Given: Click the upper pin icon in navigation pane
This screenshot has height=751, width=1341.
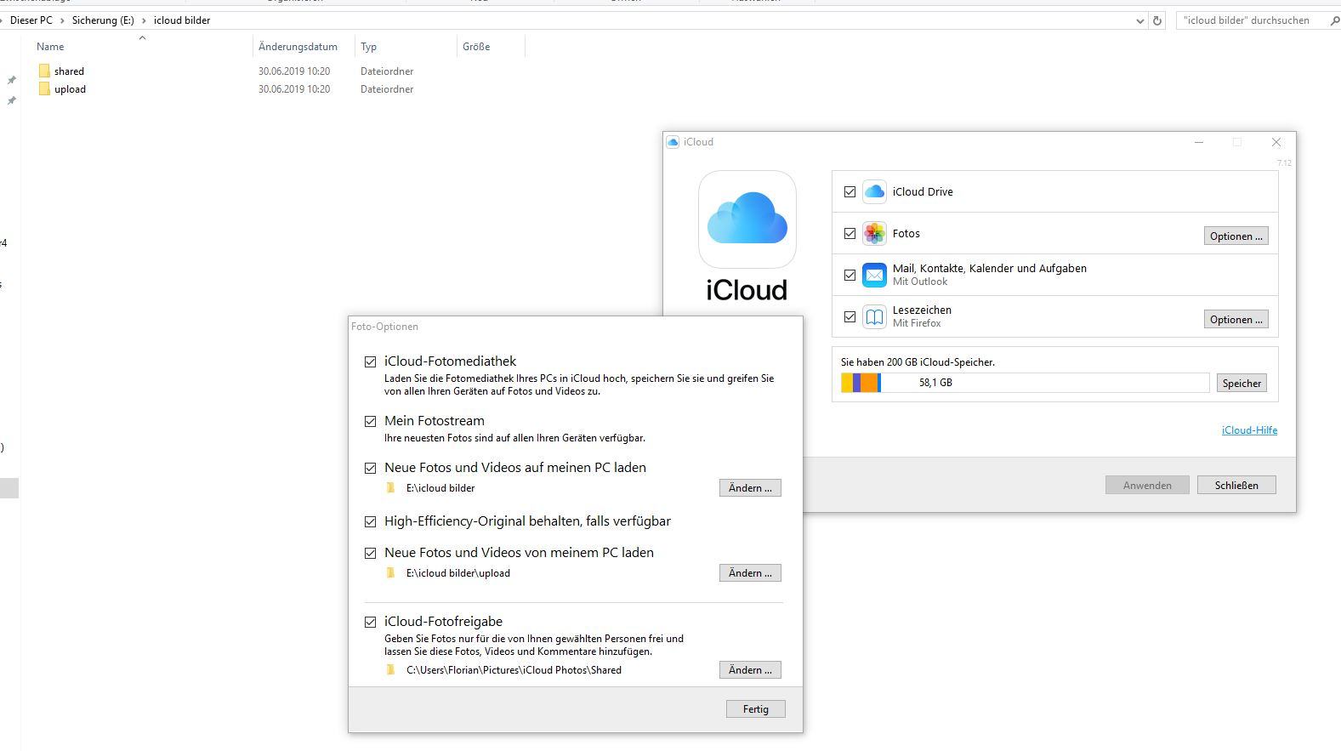Looking at the screenshot, I should [12, 80].
